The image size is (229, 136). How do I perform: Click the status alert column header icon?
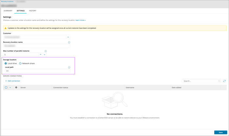pos(16,87)
